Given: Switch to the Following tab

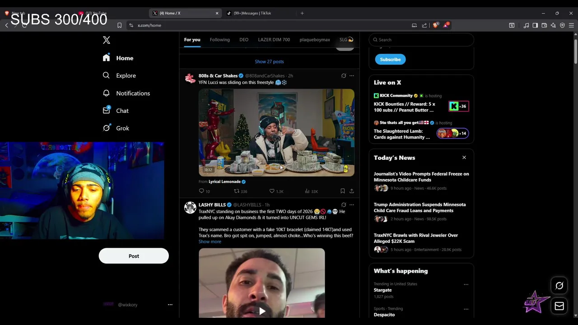Looking at the screenshot, I should click(x=219, y=40).
